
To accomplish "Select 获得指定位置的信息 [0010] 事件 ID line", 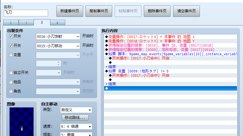I will tap(171, 46).
